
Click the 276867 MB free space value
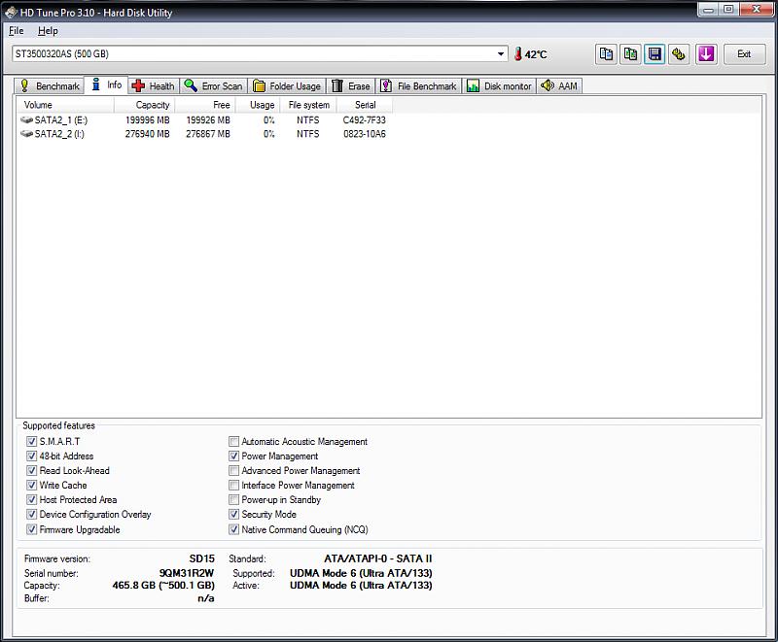tap(208, 134)
